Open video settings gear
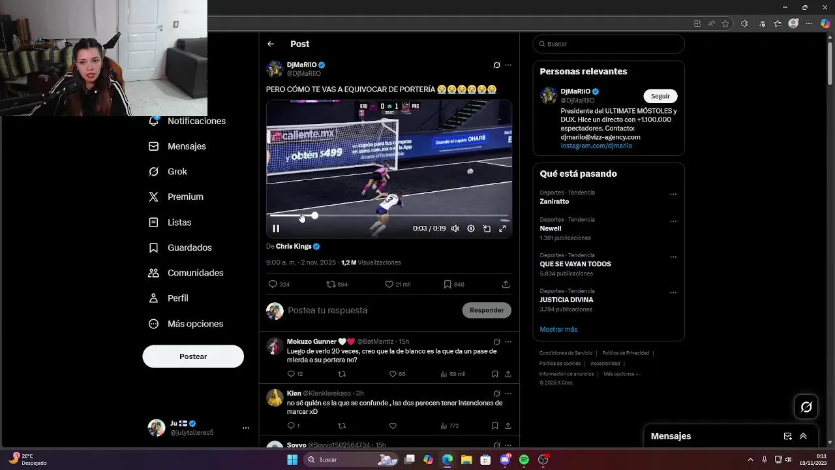Image resolution: width=835 pixels, height=470 pixels. pyautogui.click(x=471, y=228)
